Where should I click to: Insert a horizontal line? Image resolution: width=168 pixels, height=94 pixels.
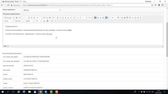pyautogui.click(x=130, y=18)
